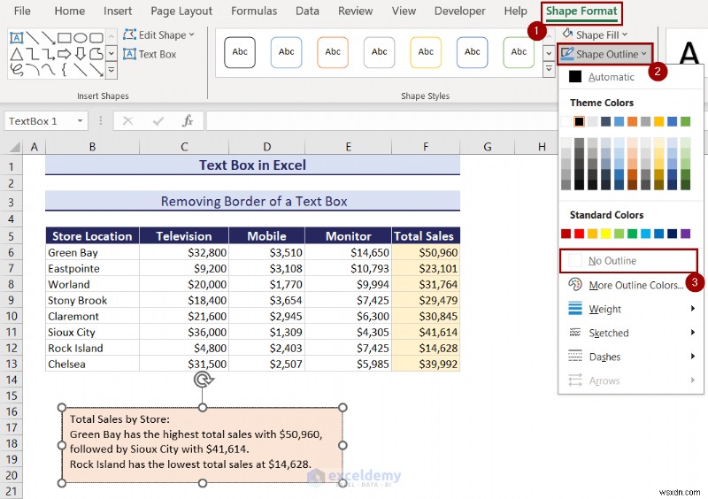Viewport: 708px width, 499px height.
Task: Click the Enter checkmark in formula bar
Action: point(158,121)
